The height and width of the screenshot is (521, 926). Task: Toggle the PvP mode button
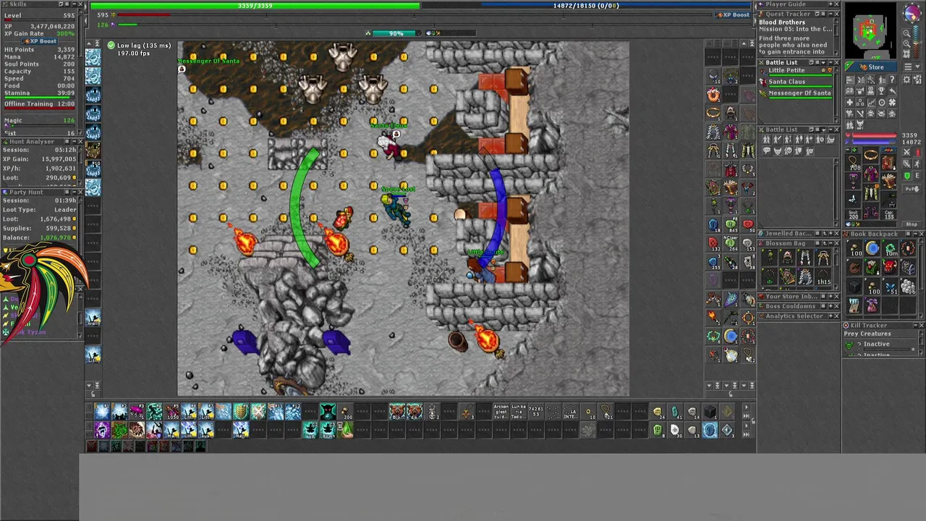912,189
